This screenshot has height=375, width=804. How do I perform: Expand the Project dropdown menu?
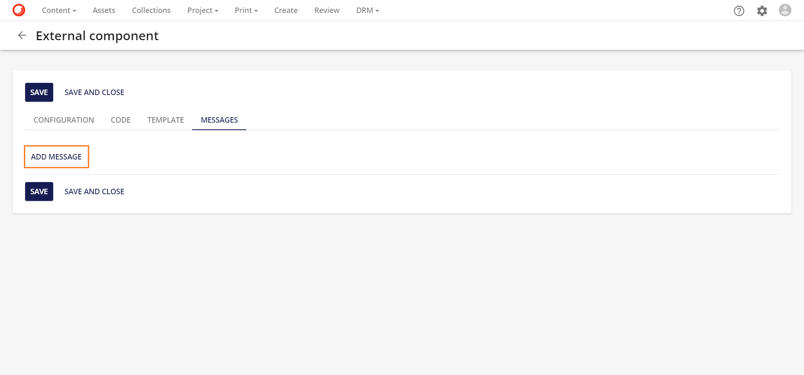coord(203,10)
